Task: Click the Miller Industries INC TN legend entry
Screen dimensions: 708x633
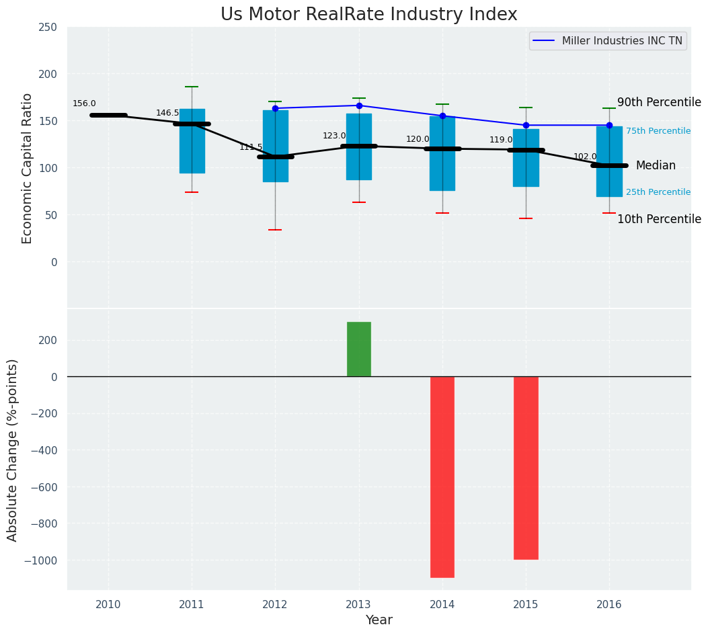Action: coord(608,41)
